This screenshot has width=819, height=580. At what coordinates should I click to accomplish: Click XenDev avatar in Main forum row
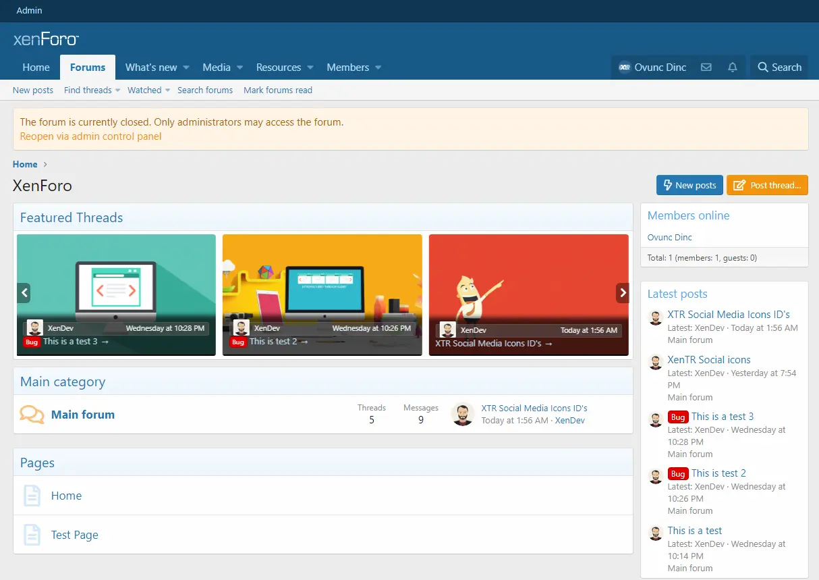[463, 414]
